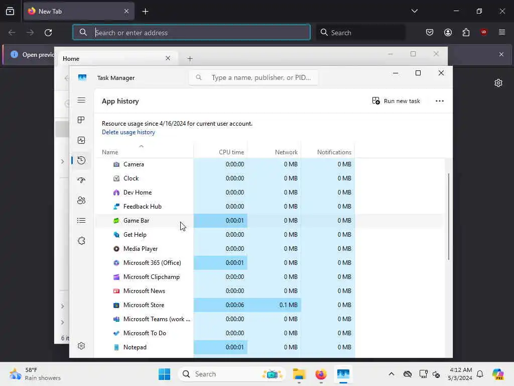Focus the Task Manager search box

pos(253,77)
